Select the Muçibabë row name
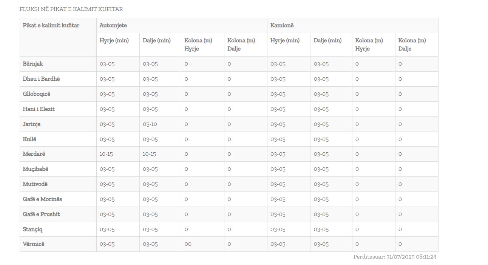This screenshot has width=488, height=265. tap(36, 169)
